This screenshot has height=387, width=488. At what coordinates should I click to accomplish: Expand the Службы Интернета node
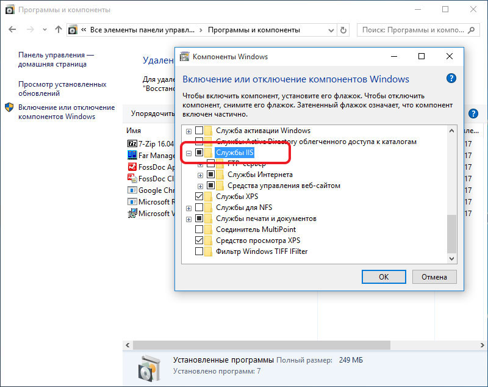point(200,175)
